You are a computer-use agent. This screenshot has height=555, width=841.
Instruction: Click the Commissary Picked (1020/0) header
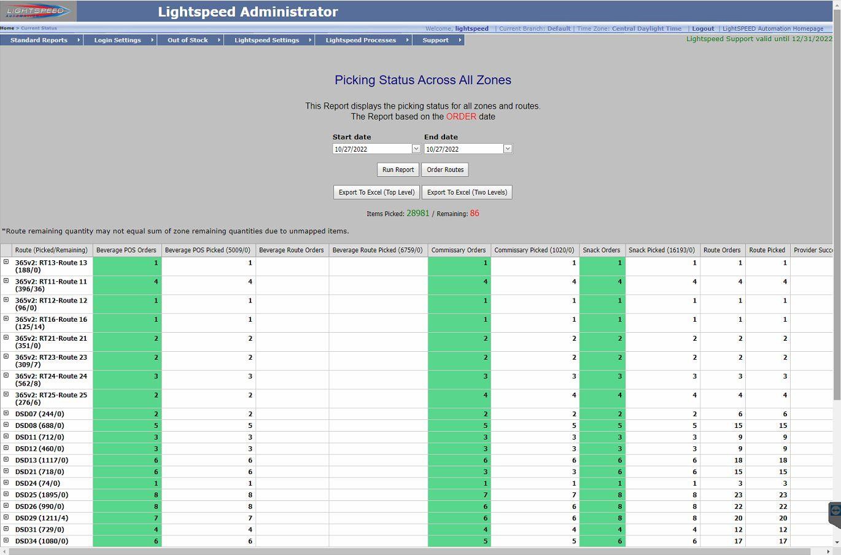point(534,250)
